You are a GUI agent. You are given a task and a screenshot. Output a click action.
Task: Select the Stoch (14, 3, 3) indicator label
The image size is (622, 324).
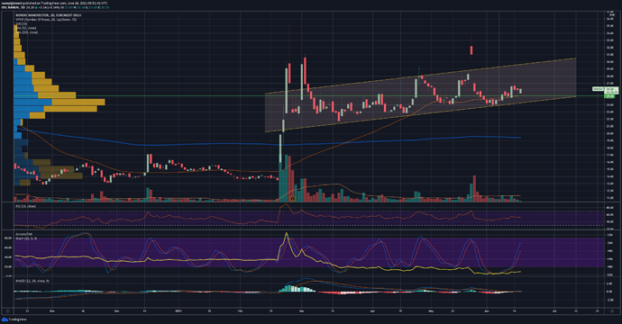(25, 238)
